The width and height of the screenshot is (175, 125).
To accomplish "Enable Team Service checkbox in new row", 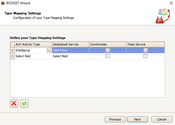I will tap(145, 56).
